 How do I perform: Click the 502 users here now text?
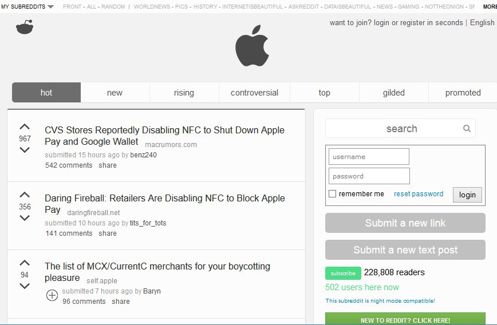click(x=362, y=287)
